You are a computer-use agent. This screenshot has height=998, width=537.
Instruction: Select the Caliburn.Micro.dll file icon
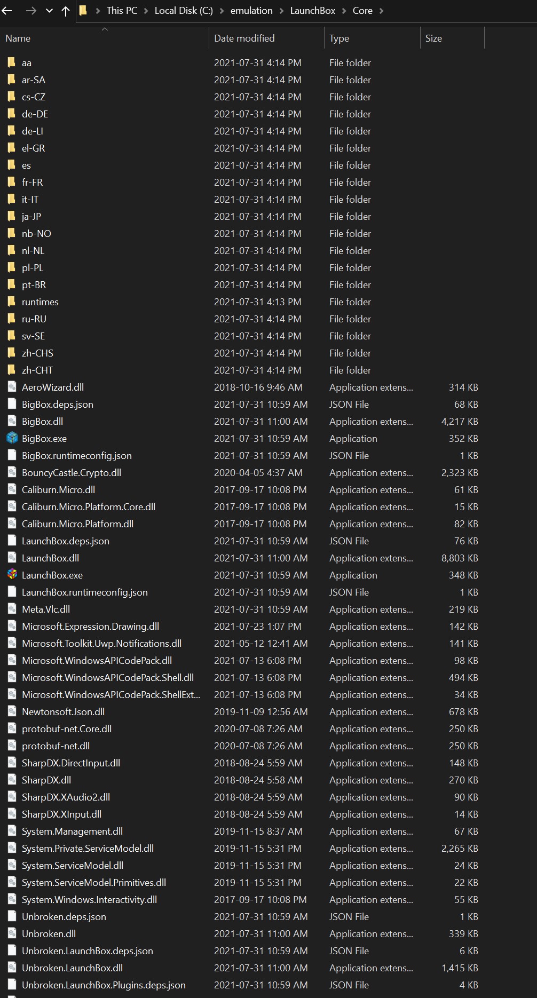12,489
